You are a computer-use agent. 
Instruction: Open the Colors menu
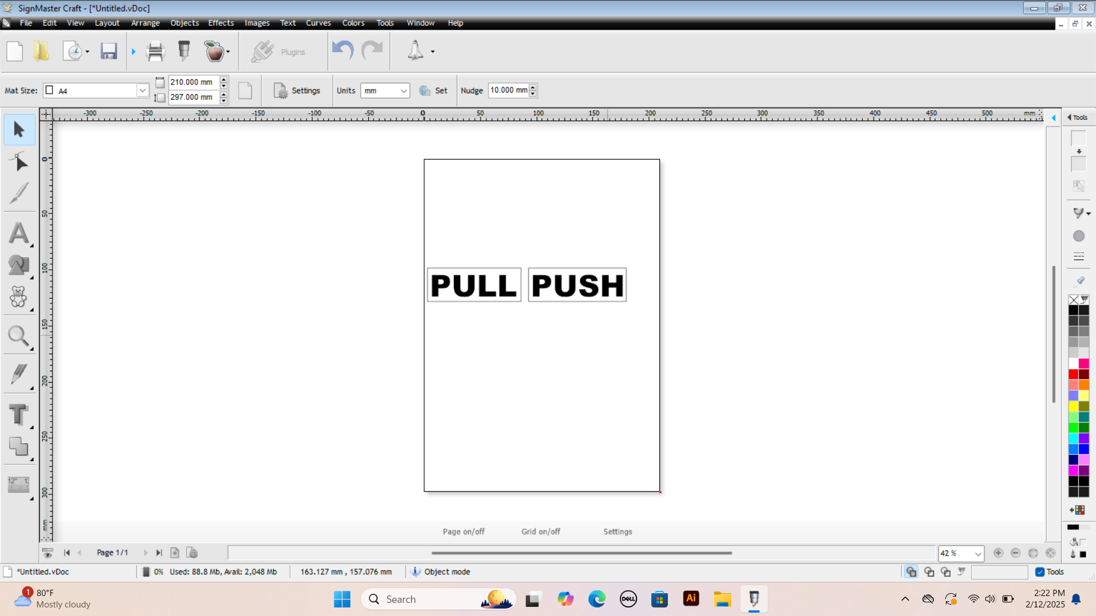[x=353, y=23]
